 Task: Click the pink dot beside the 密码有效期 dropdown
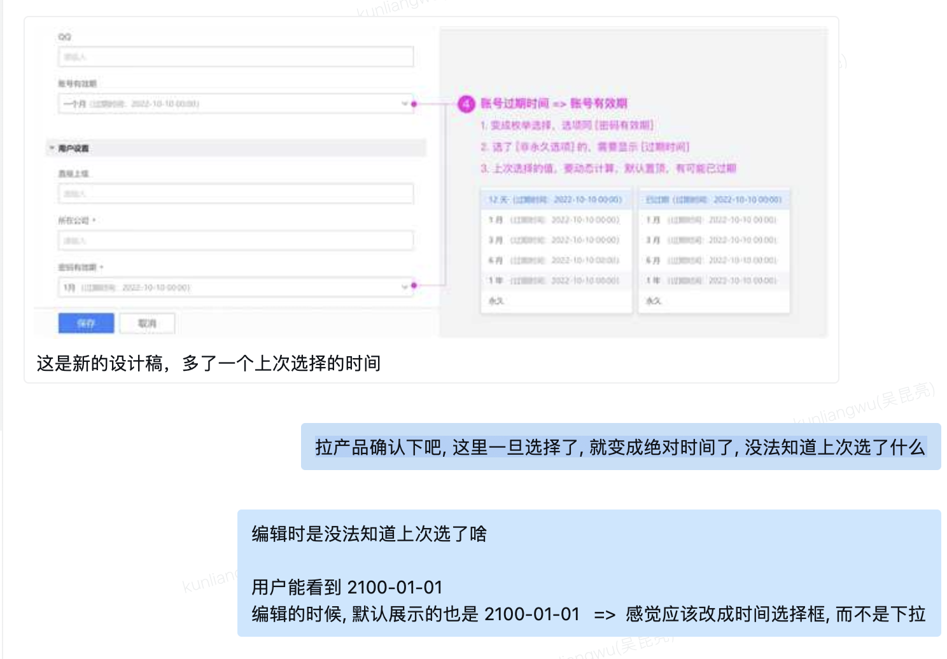click(415, 287)
